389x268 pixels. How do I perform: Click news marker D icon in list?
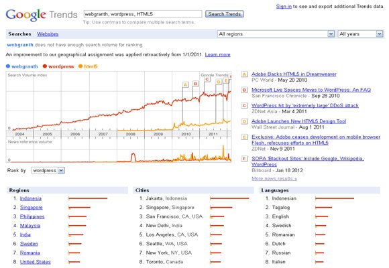(244, 121)
